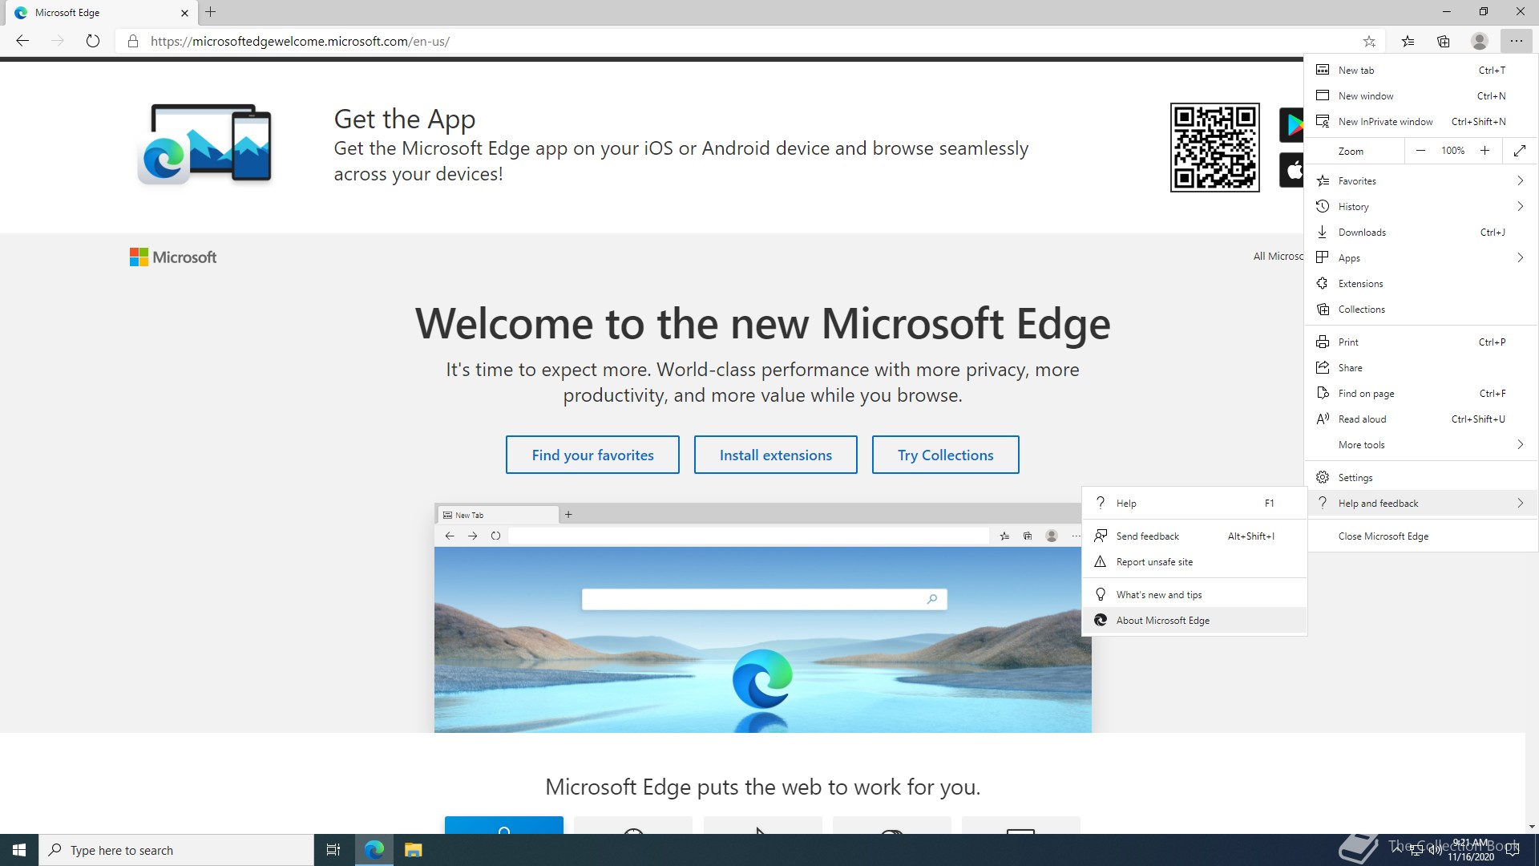This screenshot has width=1539, height=866.
Task: Click Edge icon on taskbar
Action: pos(374,850)
